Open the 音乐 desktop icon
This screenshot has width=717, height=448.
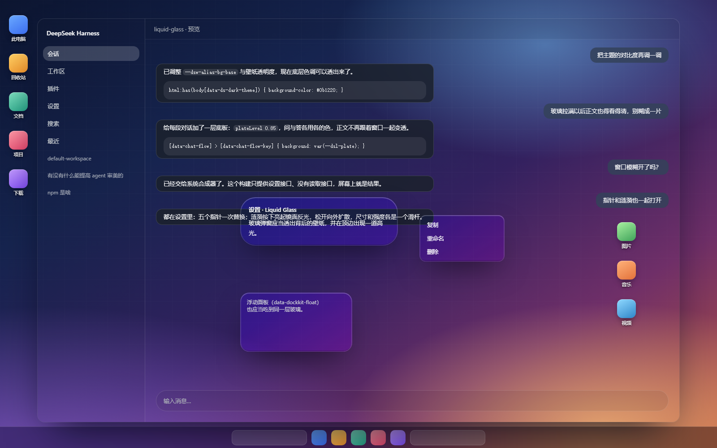point(626,274)
